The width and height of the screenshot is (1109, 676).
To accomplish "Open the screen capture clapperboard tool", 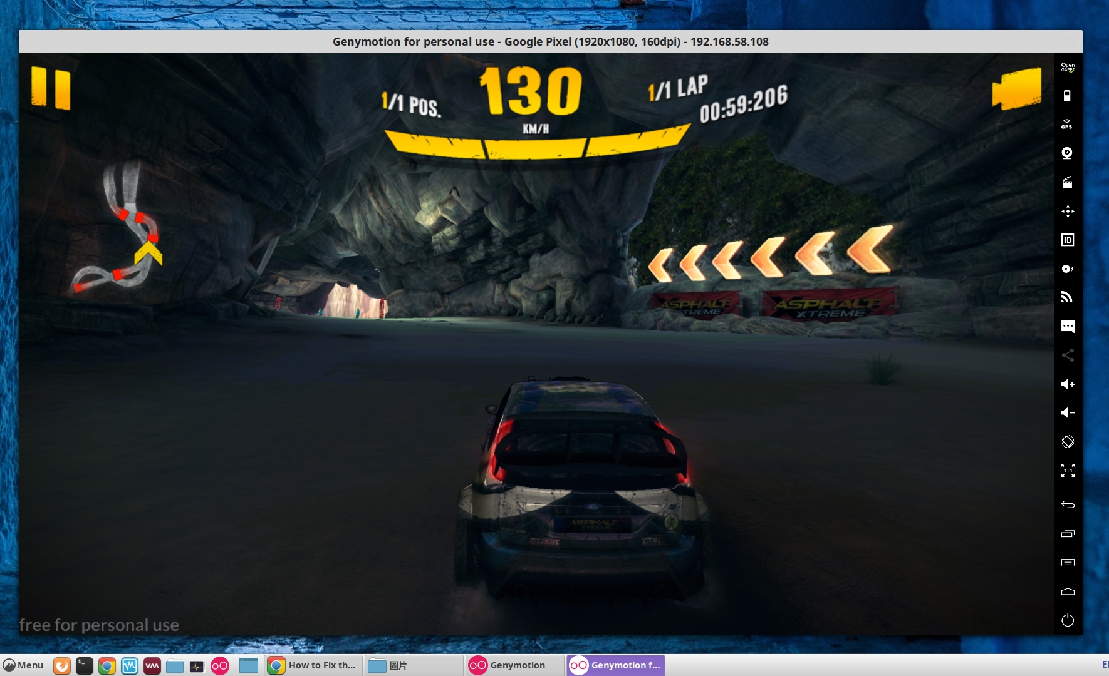I will click(1067, 182).
